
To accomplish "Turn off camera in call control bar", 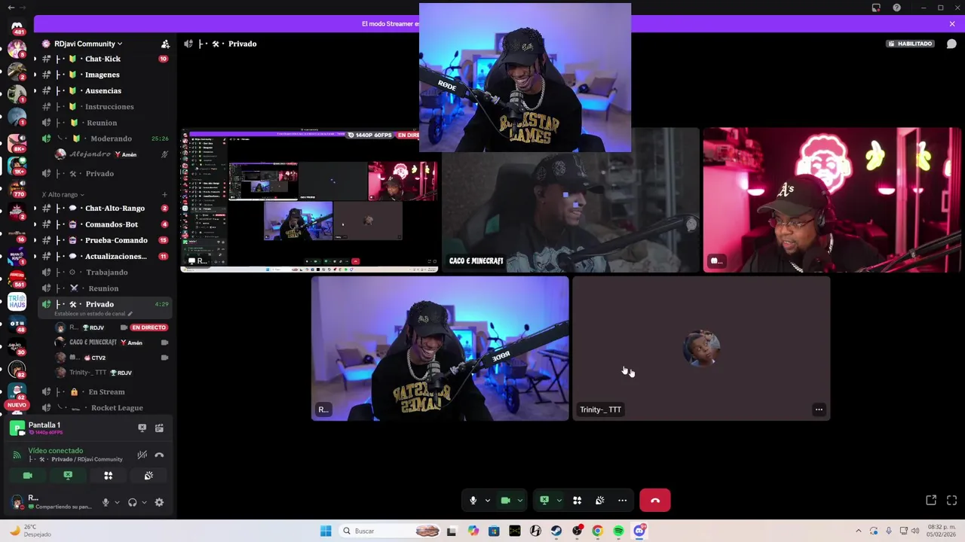I will tap(505, 501).
